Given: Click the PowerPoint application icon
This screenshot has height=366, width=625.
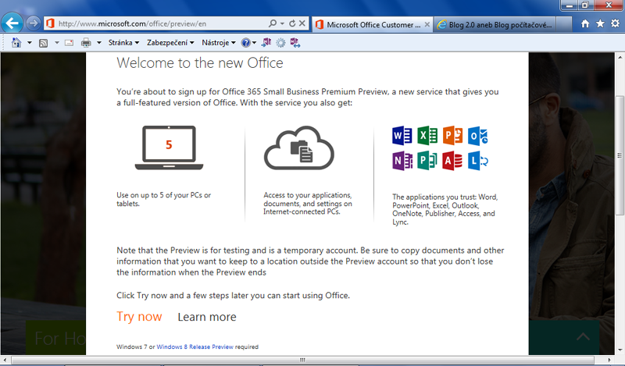Looking at the screenshot, I should tap(452, 136).
